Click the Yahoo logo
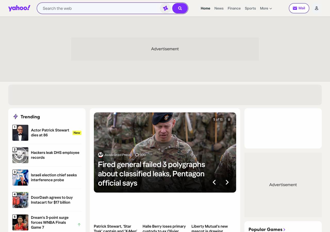This screenshot has width=330, height=232. coord(19,8)
